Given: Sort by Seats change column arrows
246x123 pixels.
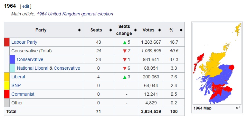Looking at the screenshot, I should coord(135,30).
